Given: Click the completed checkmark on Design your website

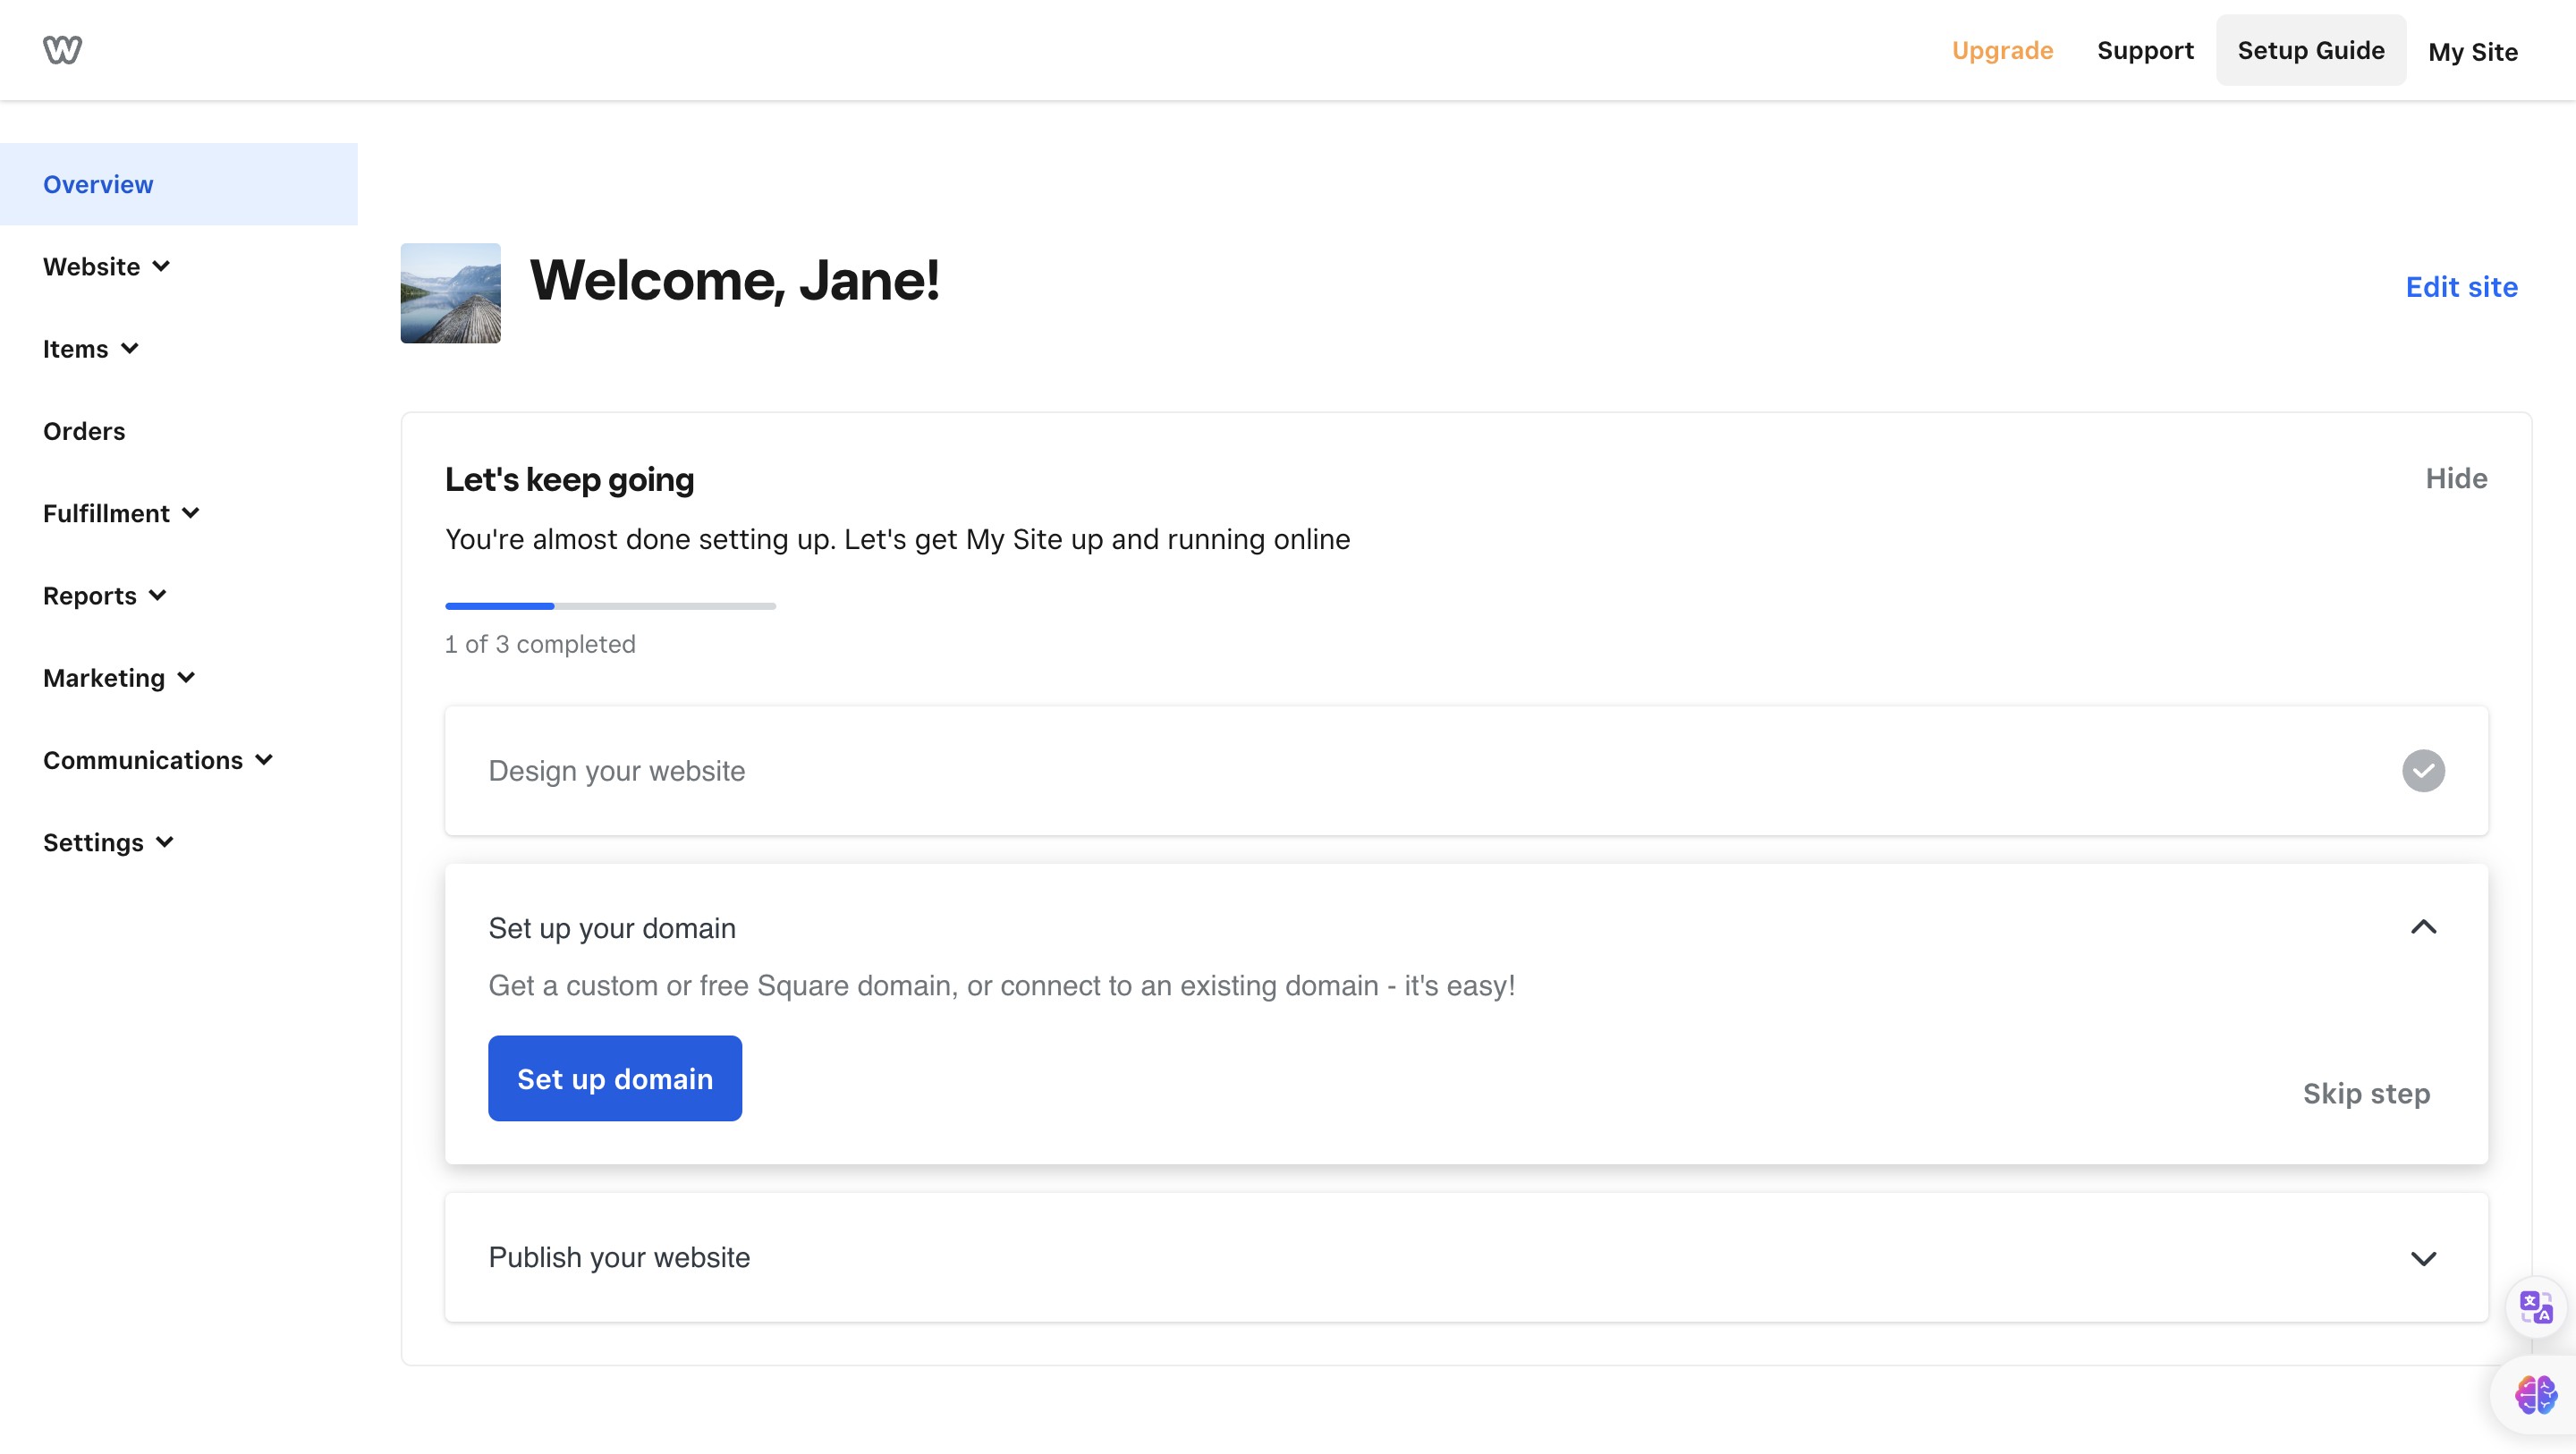Looking at the screenshot, I should click(2423, 771).
